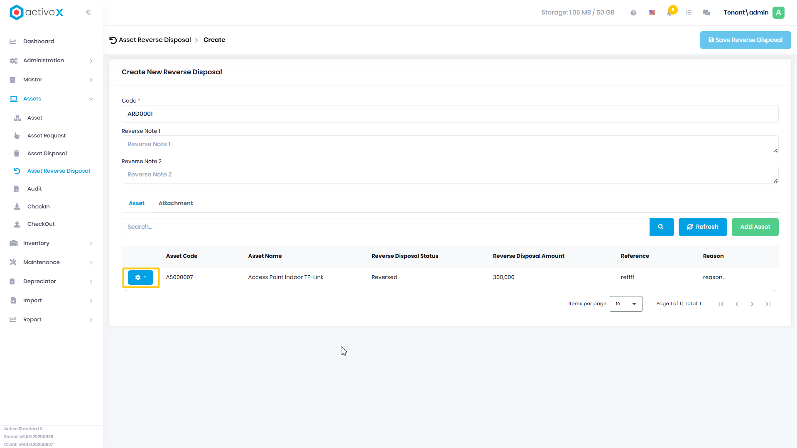This screenshot has width=797, height=448.
Task: Click the Code input field
Action: click(x=450, y=114)
